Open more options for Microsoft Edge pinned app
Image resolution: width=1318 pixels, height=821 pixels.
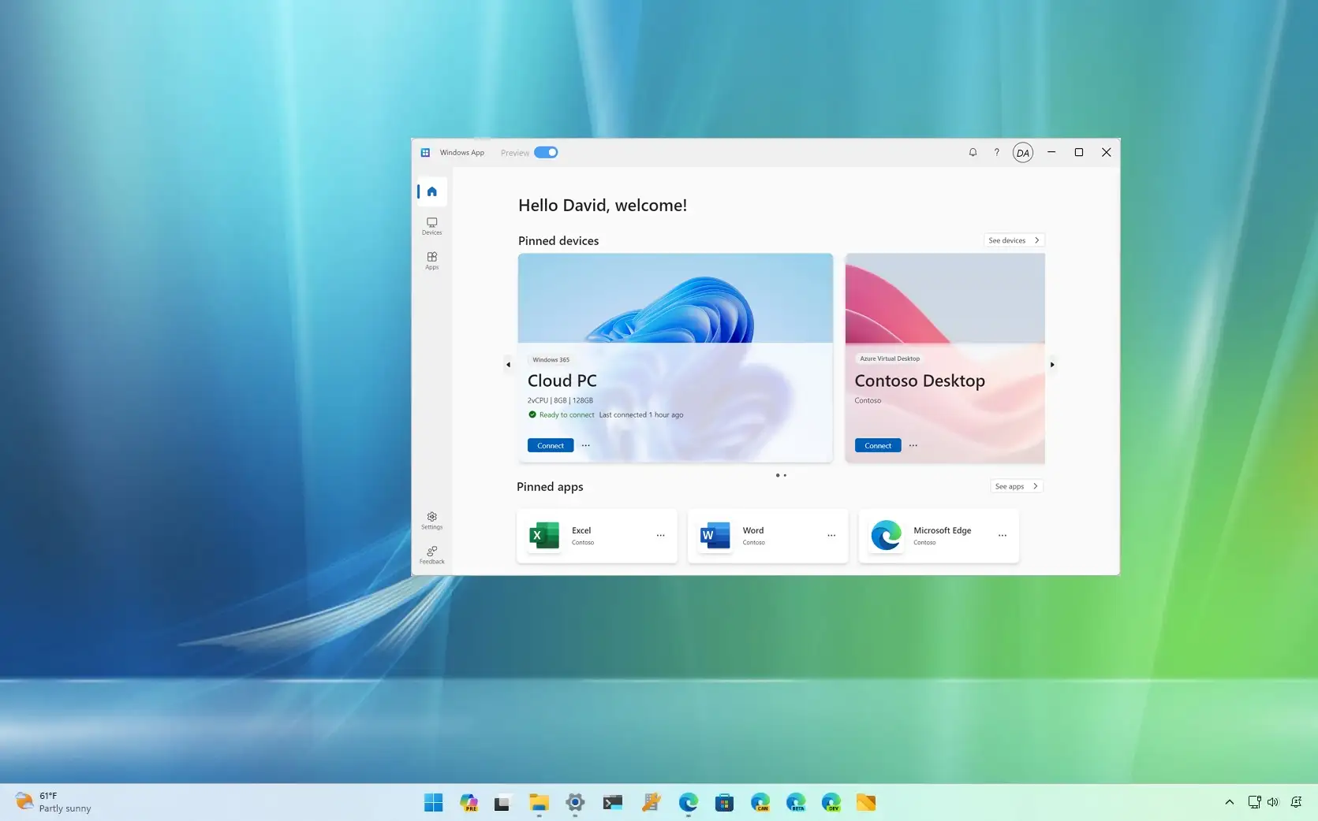1002,536
